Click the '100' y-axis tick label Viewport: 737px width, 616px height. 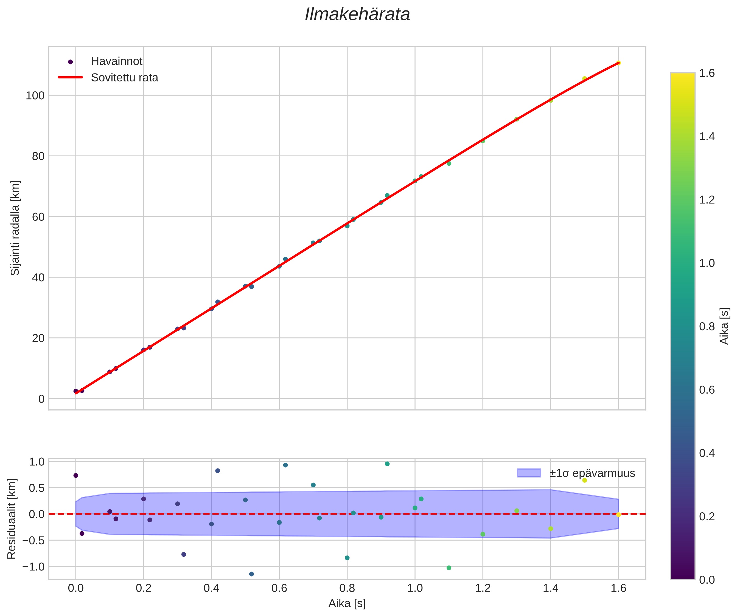35,96
